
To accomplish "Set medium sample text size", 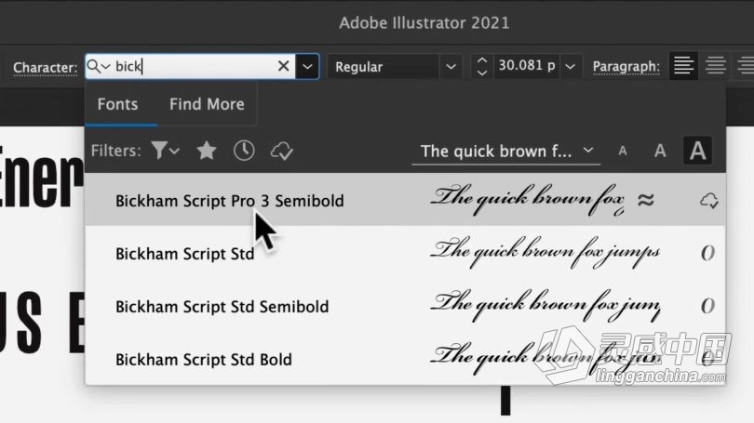I will 660,152.
